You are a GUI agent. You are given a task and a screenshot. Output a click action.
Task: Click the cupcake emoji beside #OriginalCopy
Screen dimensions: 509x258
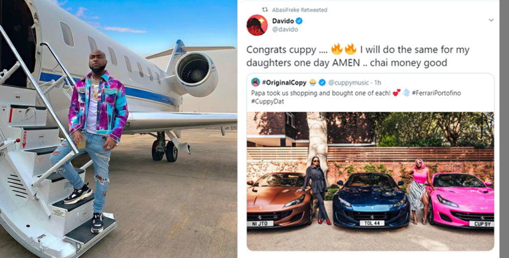(x=313, y=83)
